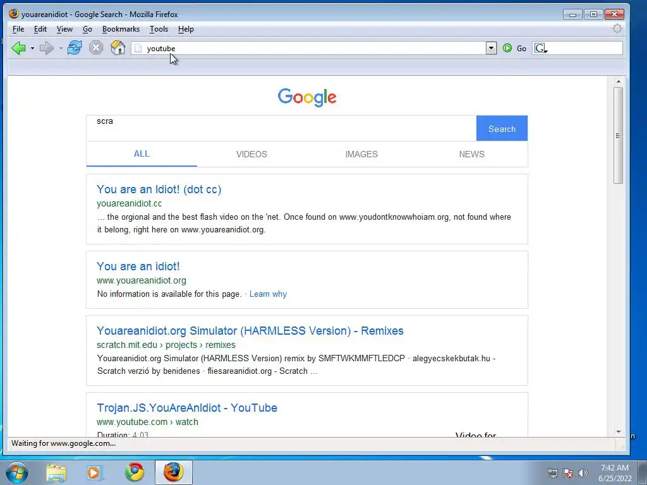Open the You are an idiot! result
Image resolution: width=647 pixels, height=485 pixels.
(138, 266)
